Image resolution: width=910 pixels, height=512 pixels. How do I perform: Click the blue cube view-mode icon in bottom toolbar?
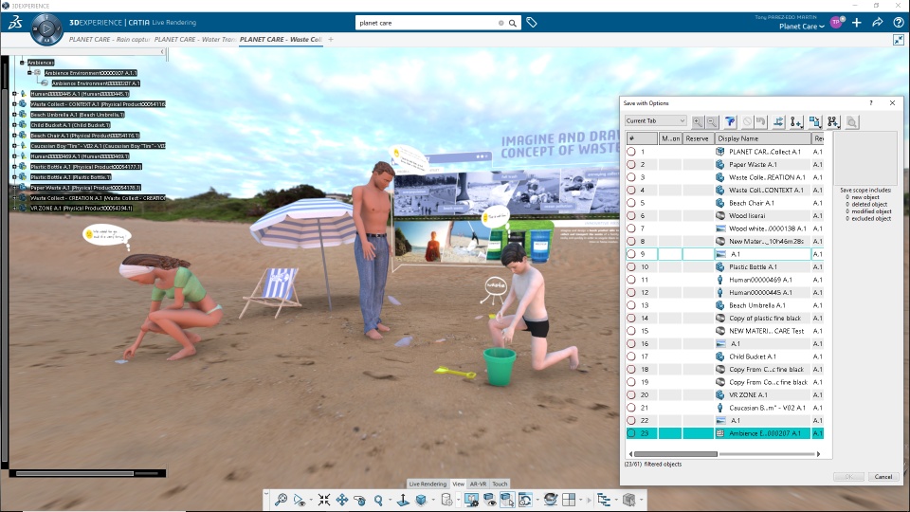click(421, 500)
